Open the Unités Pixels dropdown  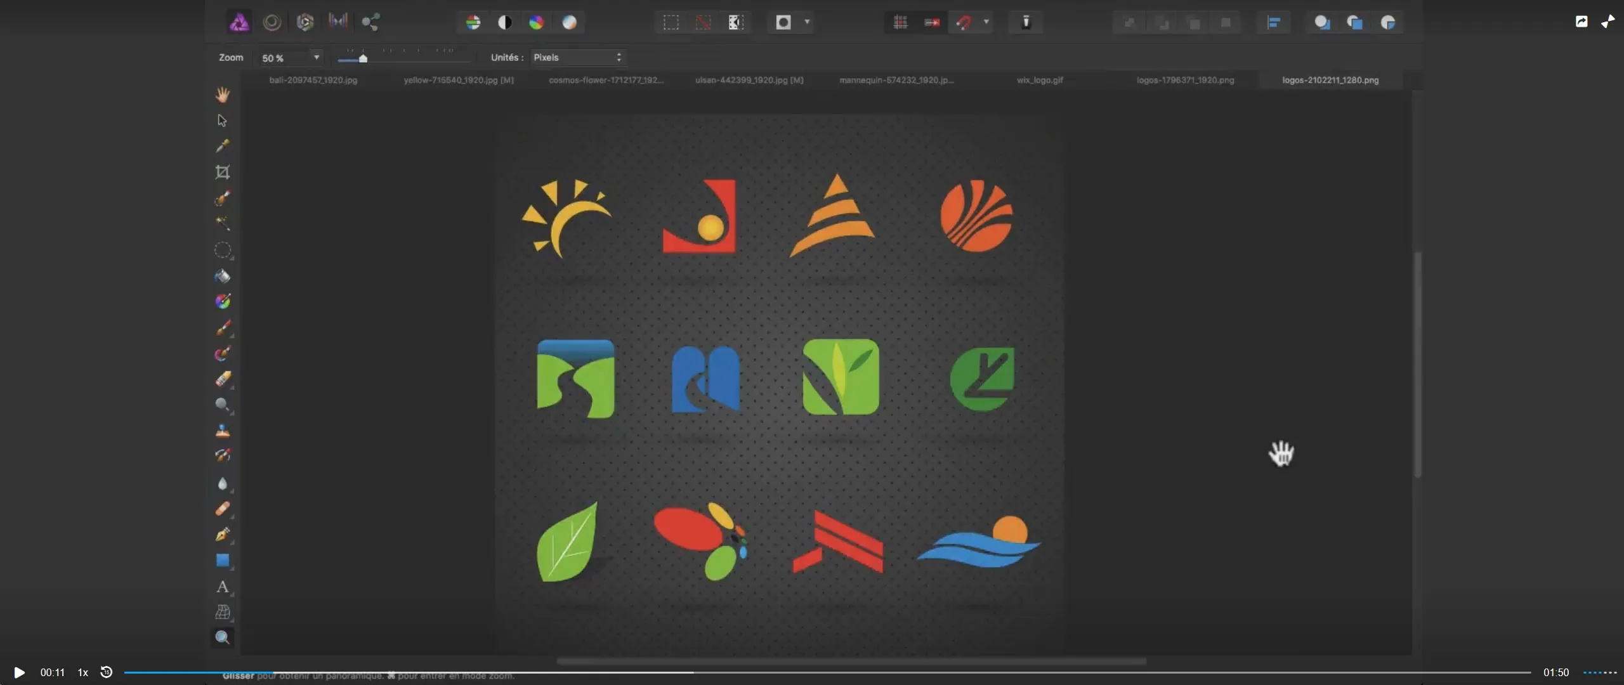[x=577, y=58]
